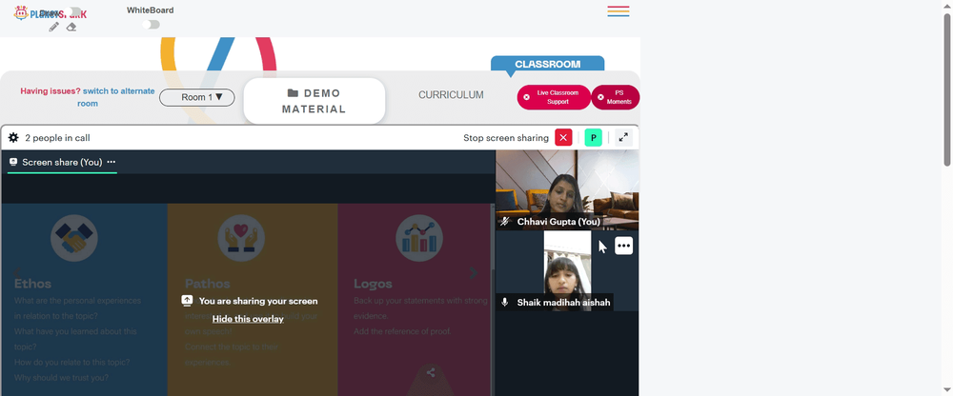Go to next slide with right arrow
The height and width of the screenshot is (396, 953).
[474, 273]
